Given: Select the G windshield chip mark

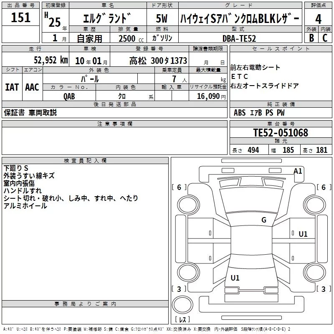Looking at the screenshot, I should point(264,220).
